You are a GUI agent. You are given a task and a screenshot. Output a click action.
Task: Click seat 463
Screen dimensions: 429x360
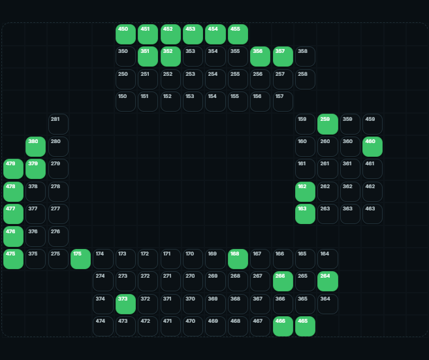click(x=372, y=214)
